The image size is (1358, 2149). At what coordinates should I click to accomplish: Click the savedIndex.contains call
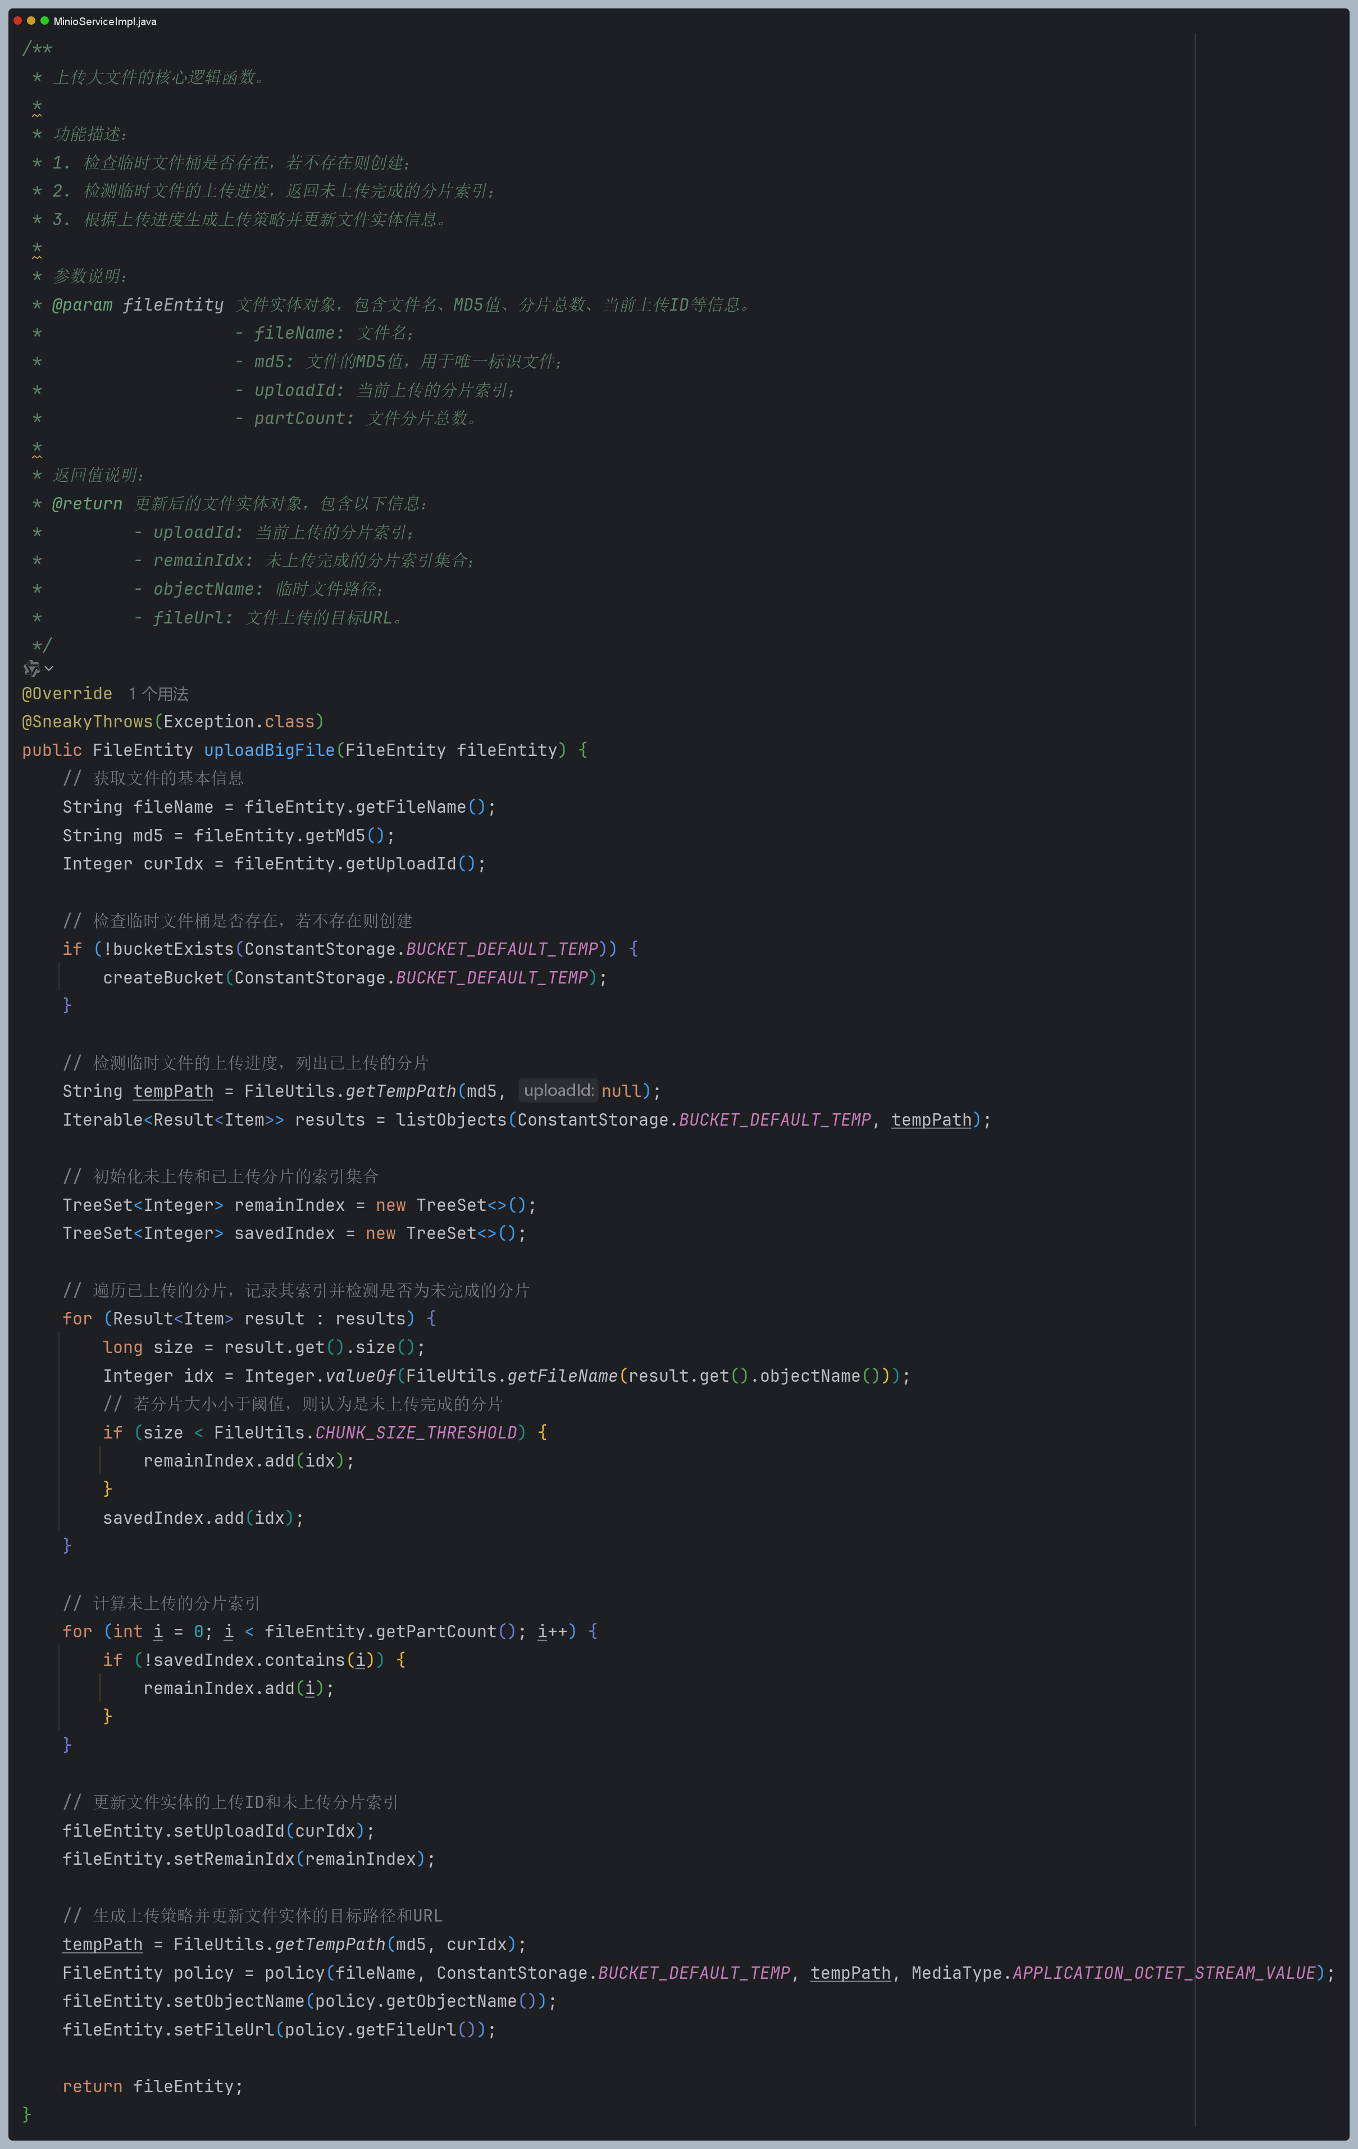click(x=249, y=1660)
